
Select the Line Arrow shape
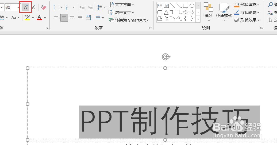coord(179,6)
